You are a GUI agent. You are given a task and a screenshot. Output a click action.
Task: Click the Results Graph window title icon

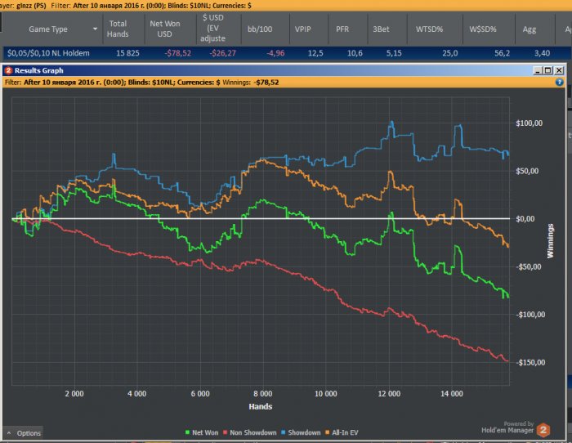coord(9,70)
